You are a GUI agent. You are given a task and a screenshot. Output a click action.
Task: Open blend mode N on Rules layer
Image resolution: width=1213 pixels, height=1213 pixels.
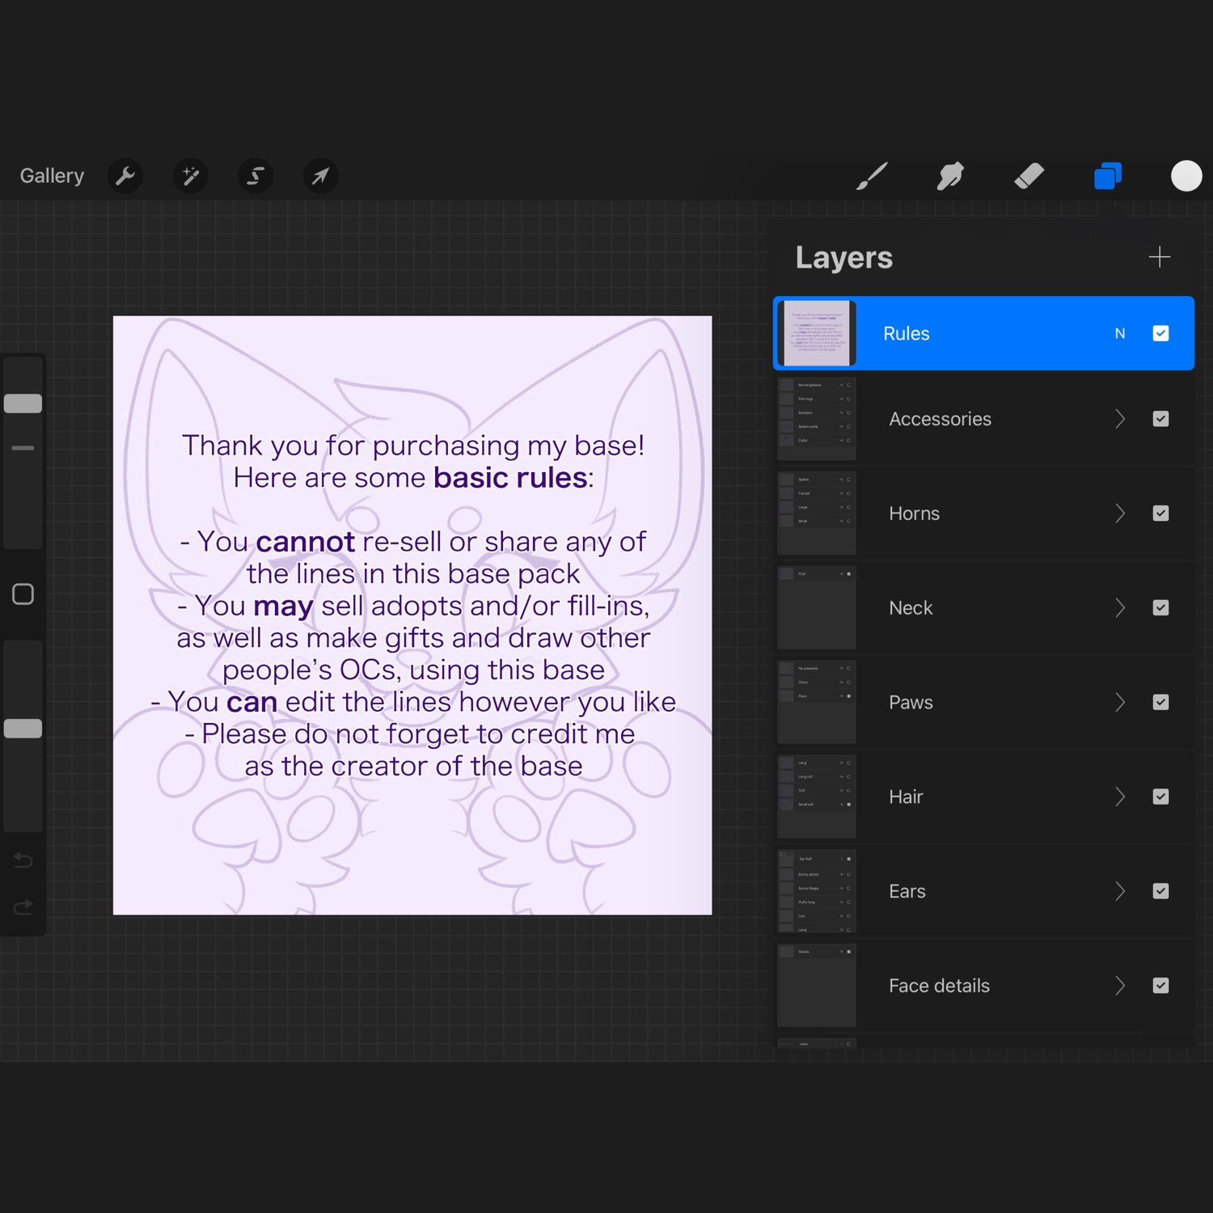pos(1120,333)
